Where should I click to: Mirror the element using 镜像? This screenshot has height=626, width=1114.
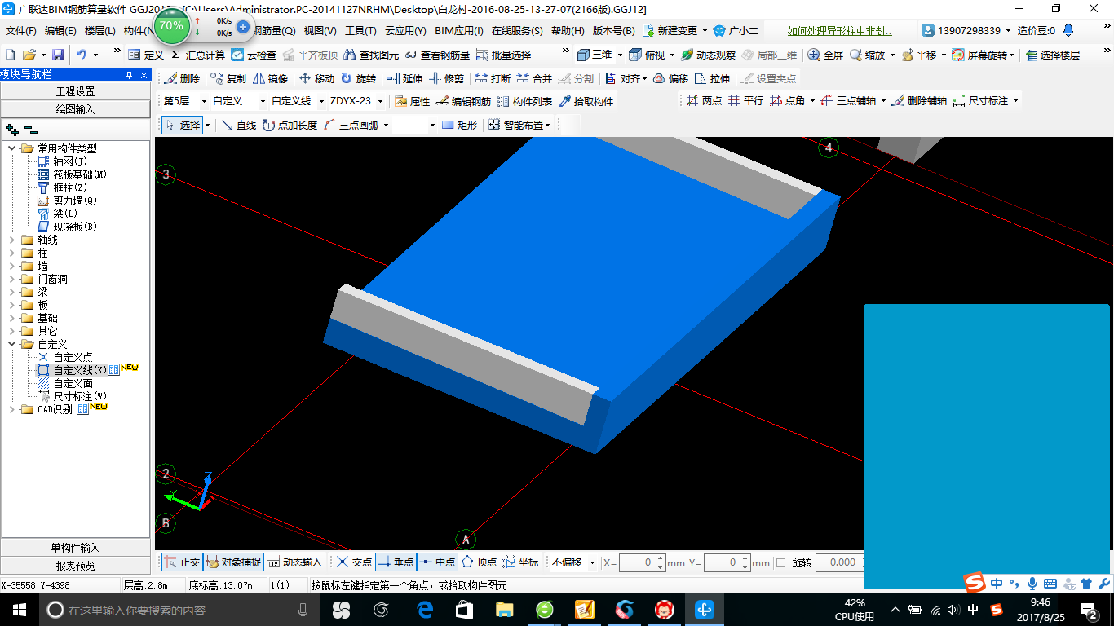(270, 78)
